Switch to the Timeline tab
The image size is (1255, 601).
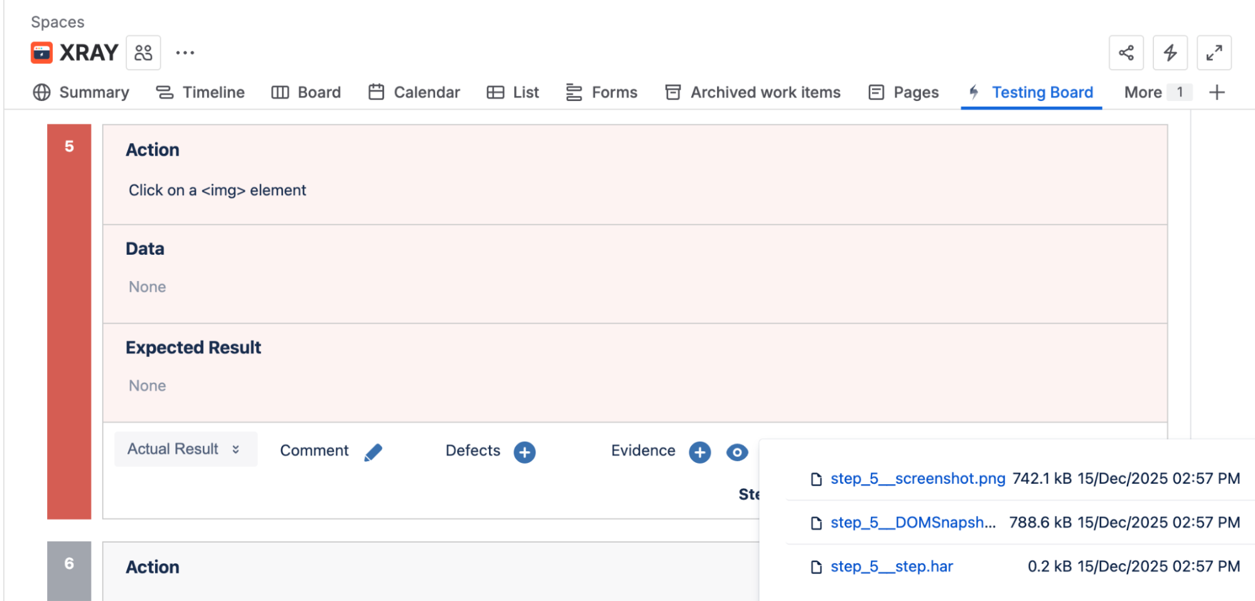[x=200, y=92]
